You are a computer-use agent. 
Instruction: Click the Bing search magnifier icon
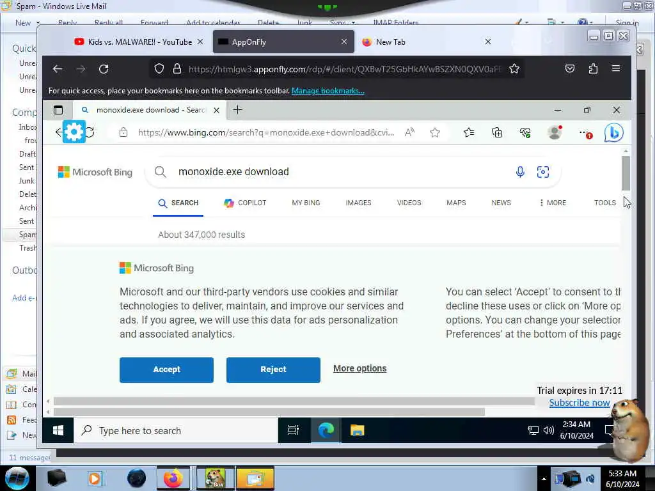pyautogui.click(x=161, y=171)
